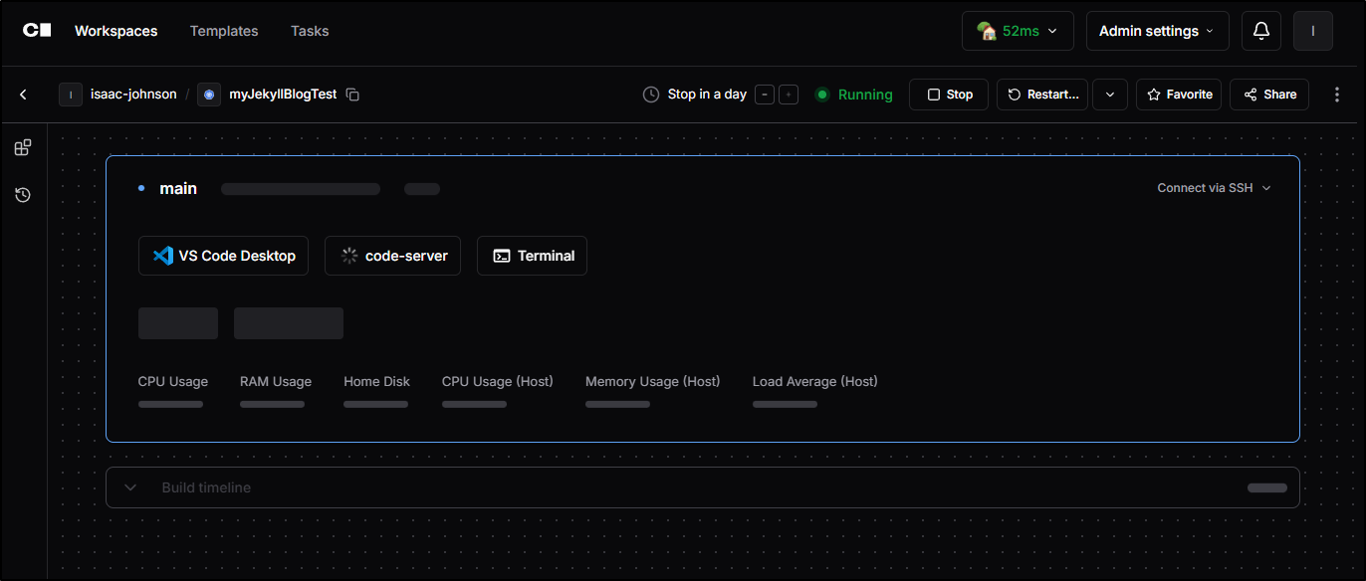Go to the Templates tab

[224, 31]
